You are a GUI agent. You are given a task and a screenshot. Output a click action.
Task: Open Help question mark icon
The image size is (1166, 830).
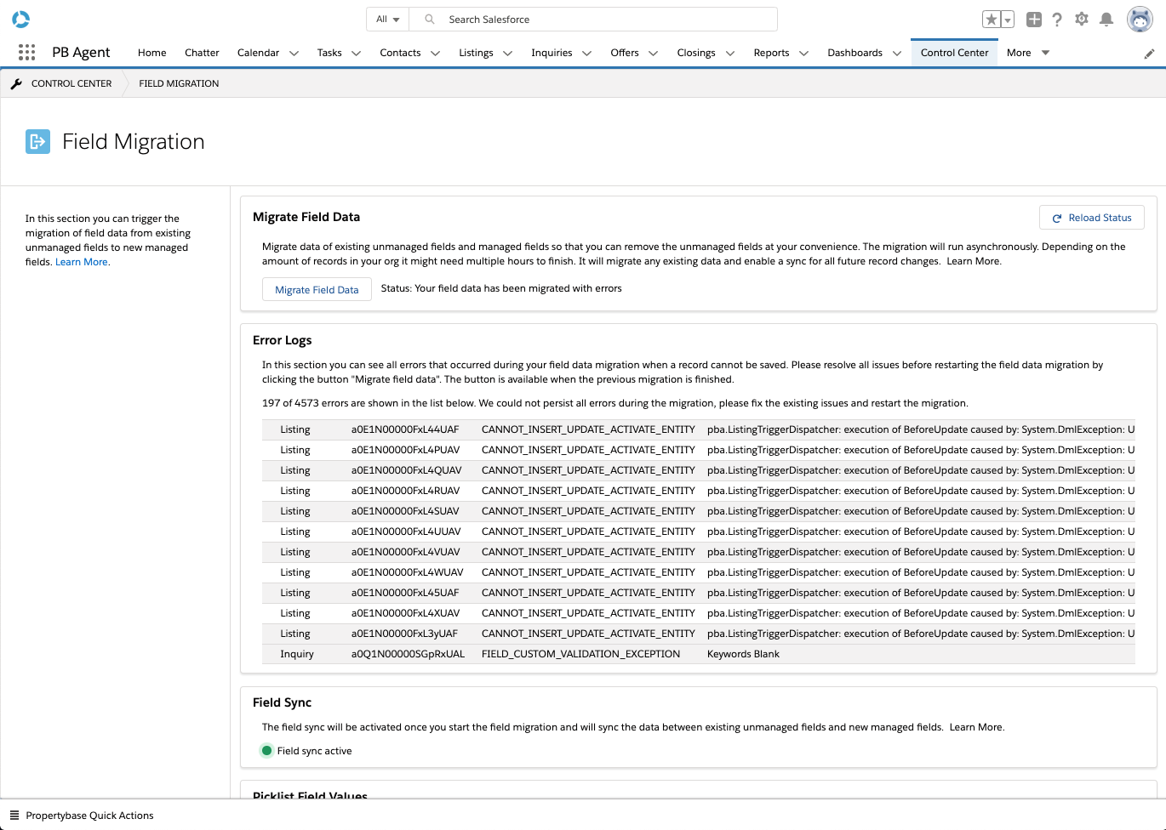[1057, 20]
